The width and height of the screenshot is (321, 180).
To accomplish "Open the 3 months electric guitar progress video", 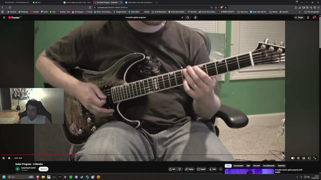I will (x=289, y=171).
